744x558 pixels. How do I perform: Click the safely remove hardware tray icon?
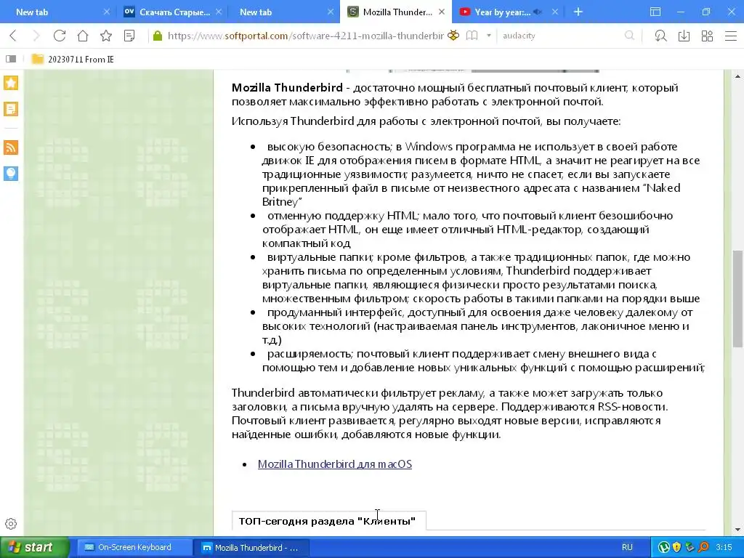(690, 547)
